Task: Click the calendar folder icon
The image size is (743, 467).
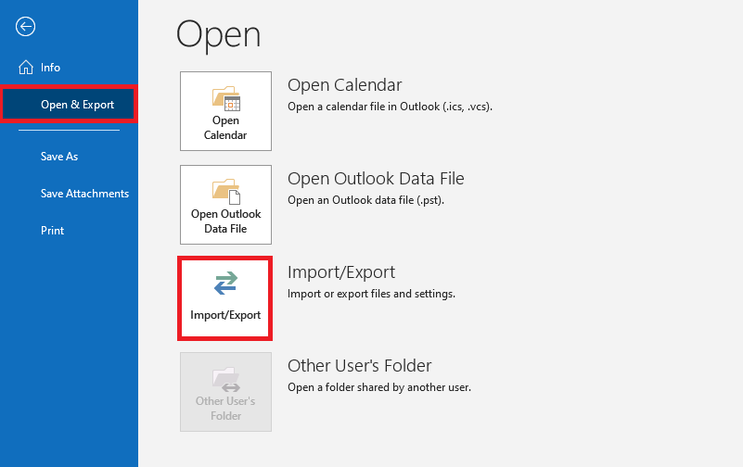Action: pos(225,97)
